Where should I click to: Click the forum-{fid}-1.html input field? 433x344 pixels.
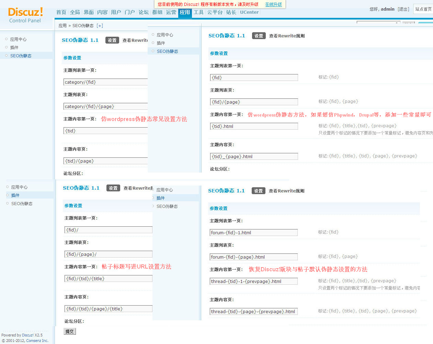click(253, 233)
